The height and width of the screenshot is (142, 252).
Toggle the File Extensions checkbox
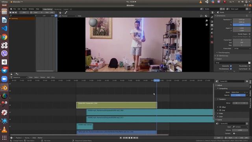(x=231, y=69)
